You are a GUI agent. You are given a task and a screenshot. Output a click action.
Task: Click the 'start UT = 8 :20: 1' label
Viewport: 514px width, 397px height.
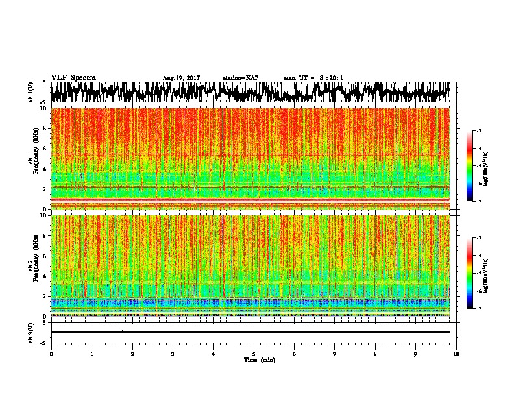coord(313,78)
